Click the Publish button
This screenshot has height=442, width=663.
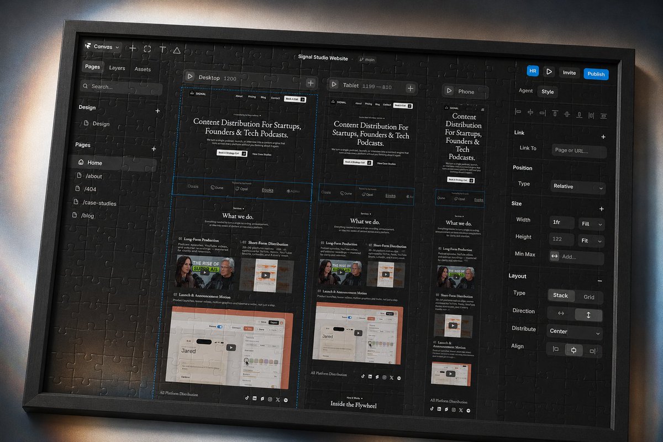(596, 74)
